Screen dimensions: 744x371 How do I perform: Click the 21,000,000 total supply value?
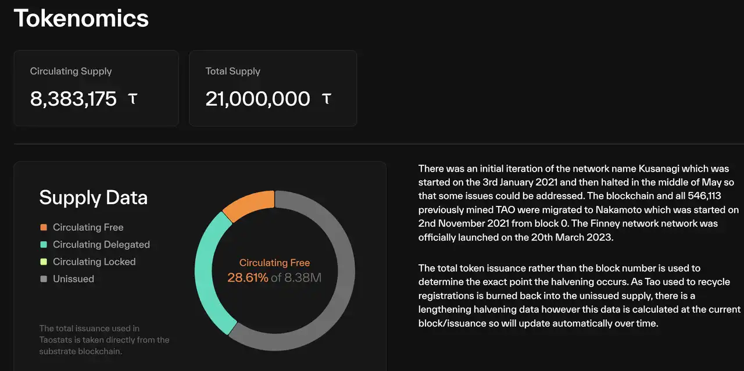pyautogui.click(x=257, y=99)
